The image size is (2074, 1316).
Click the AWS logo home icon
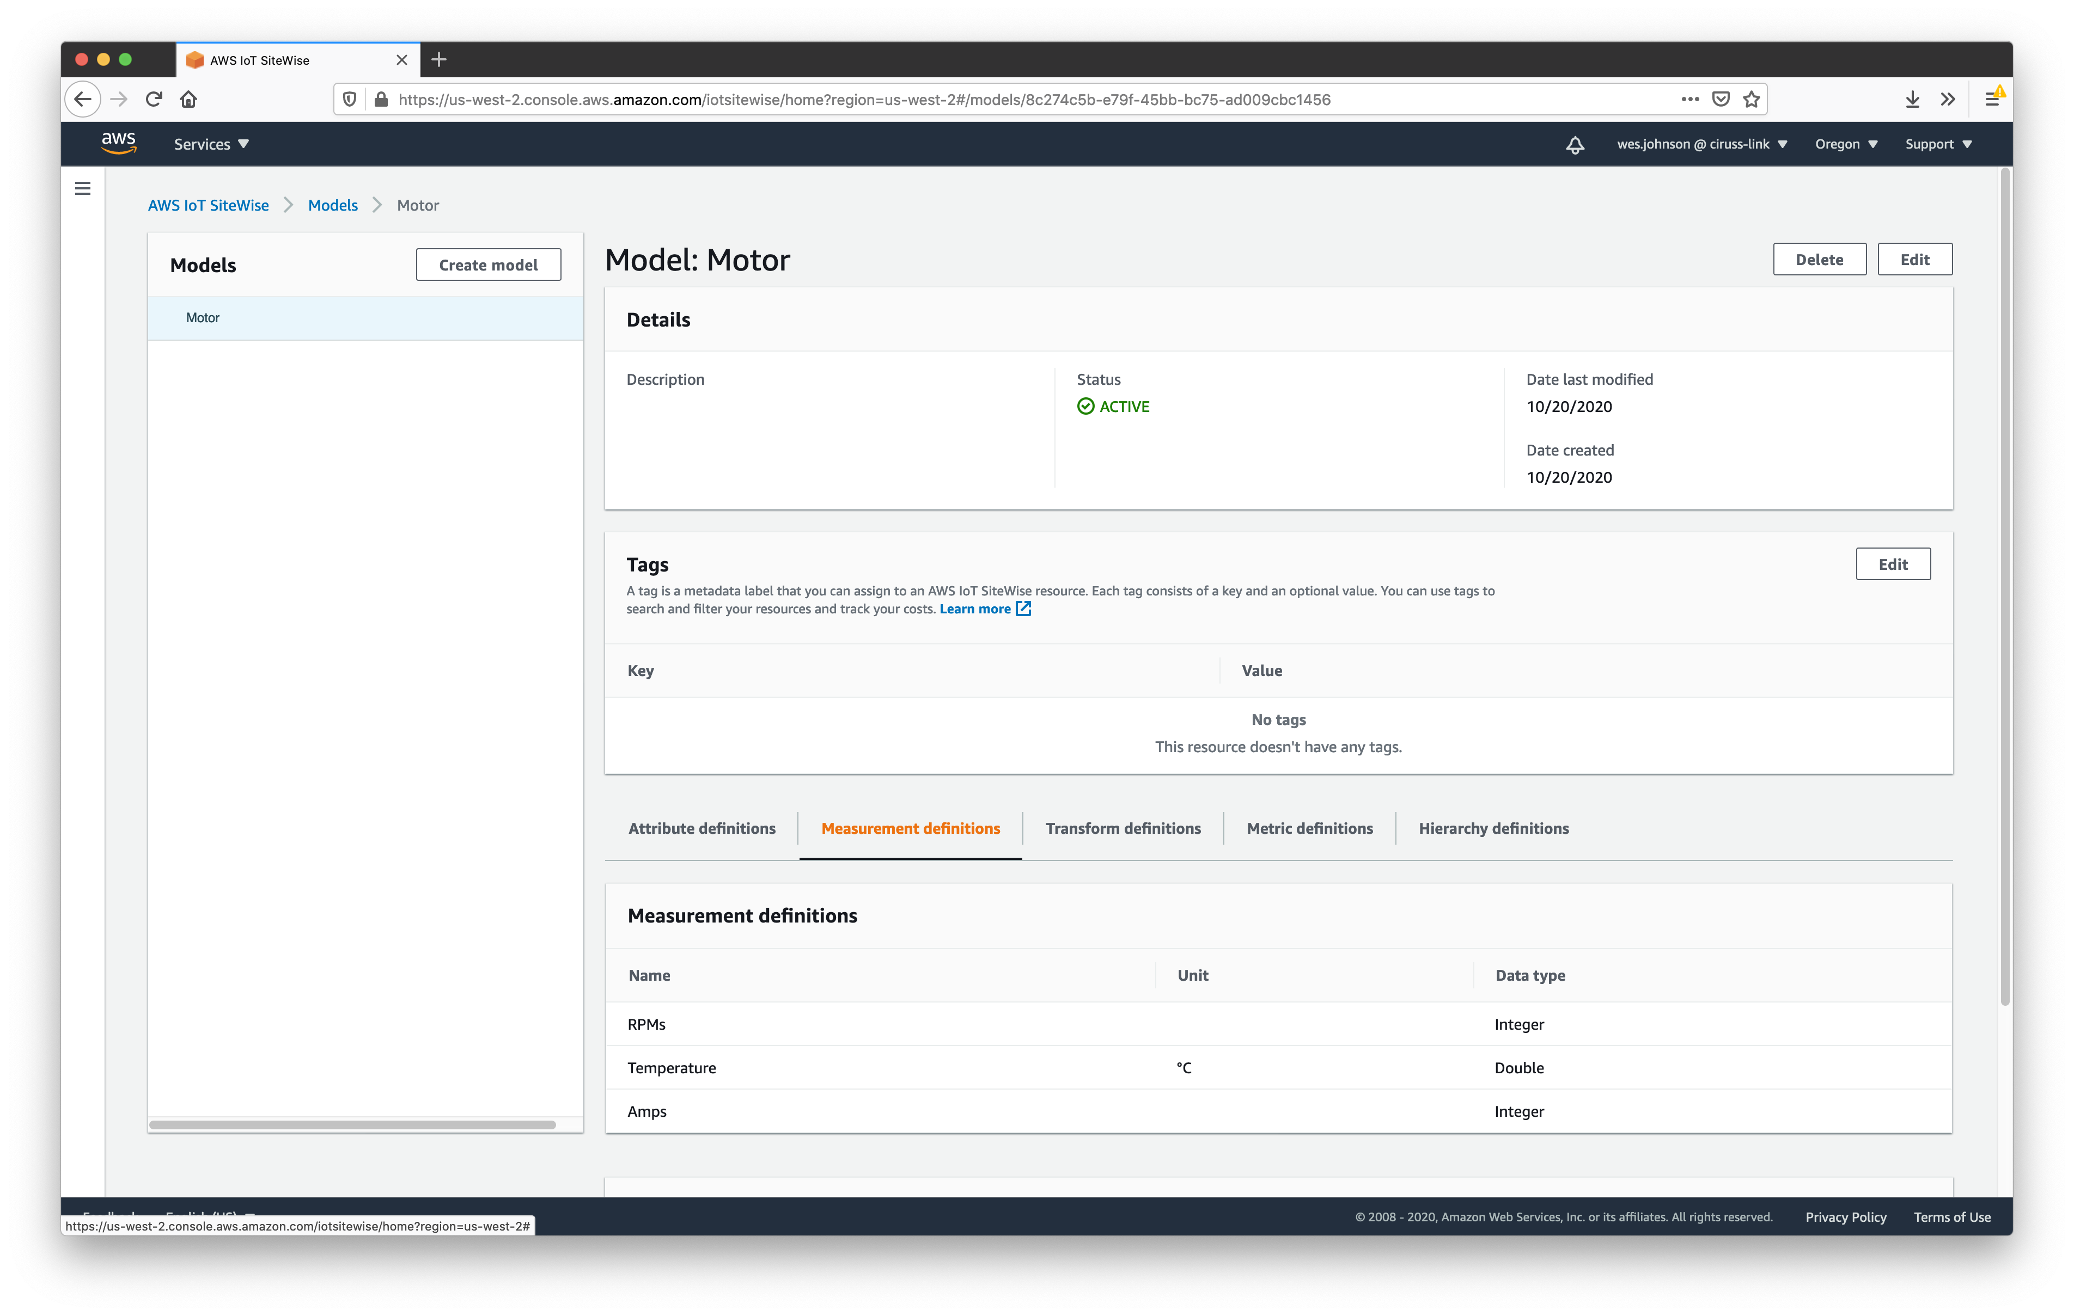click(x=119, y=143)
